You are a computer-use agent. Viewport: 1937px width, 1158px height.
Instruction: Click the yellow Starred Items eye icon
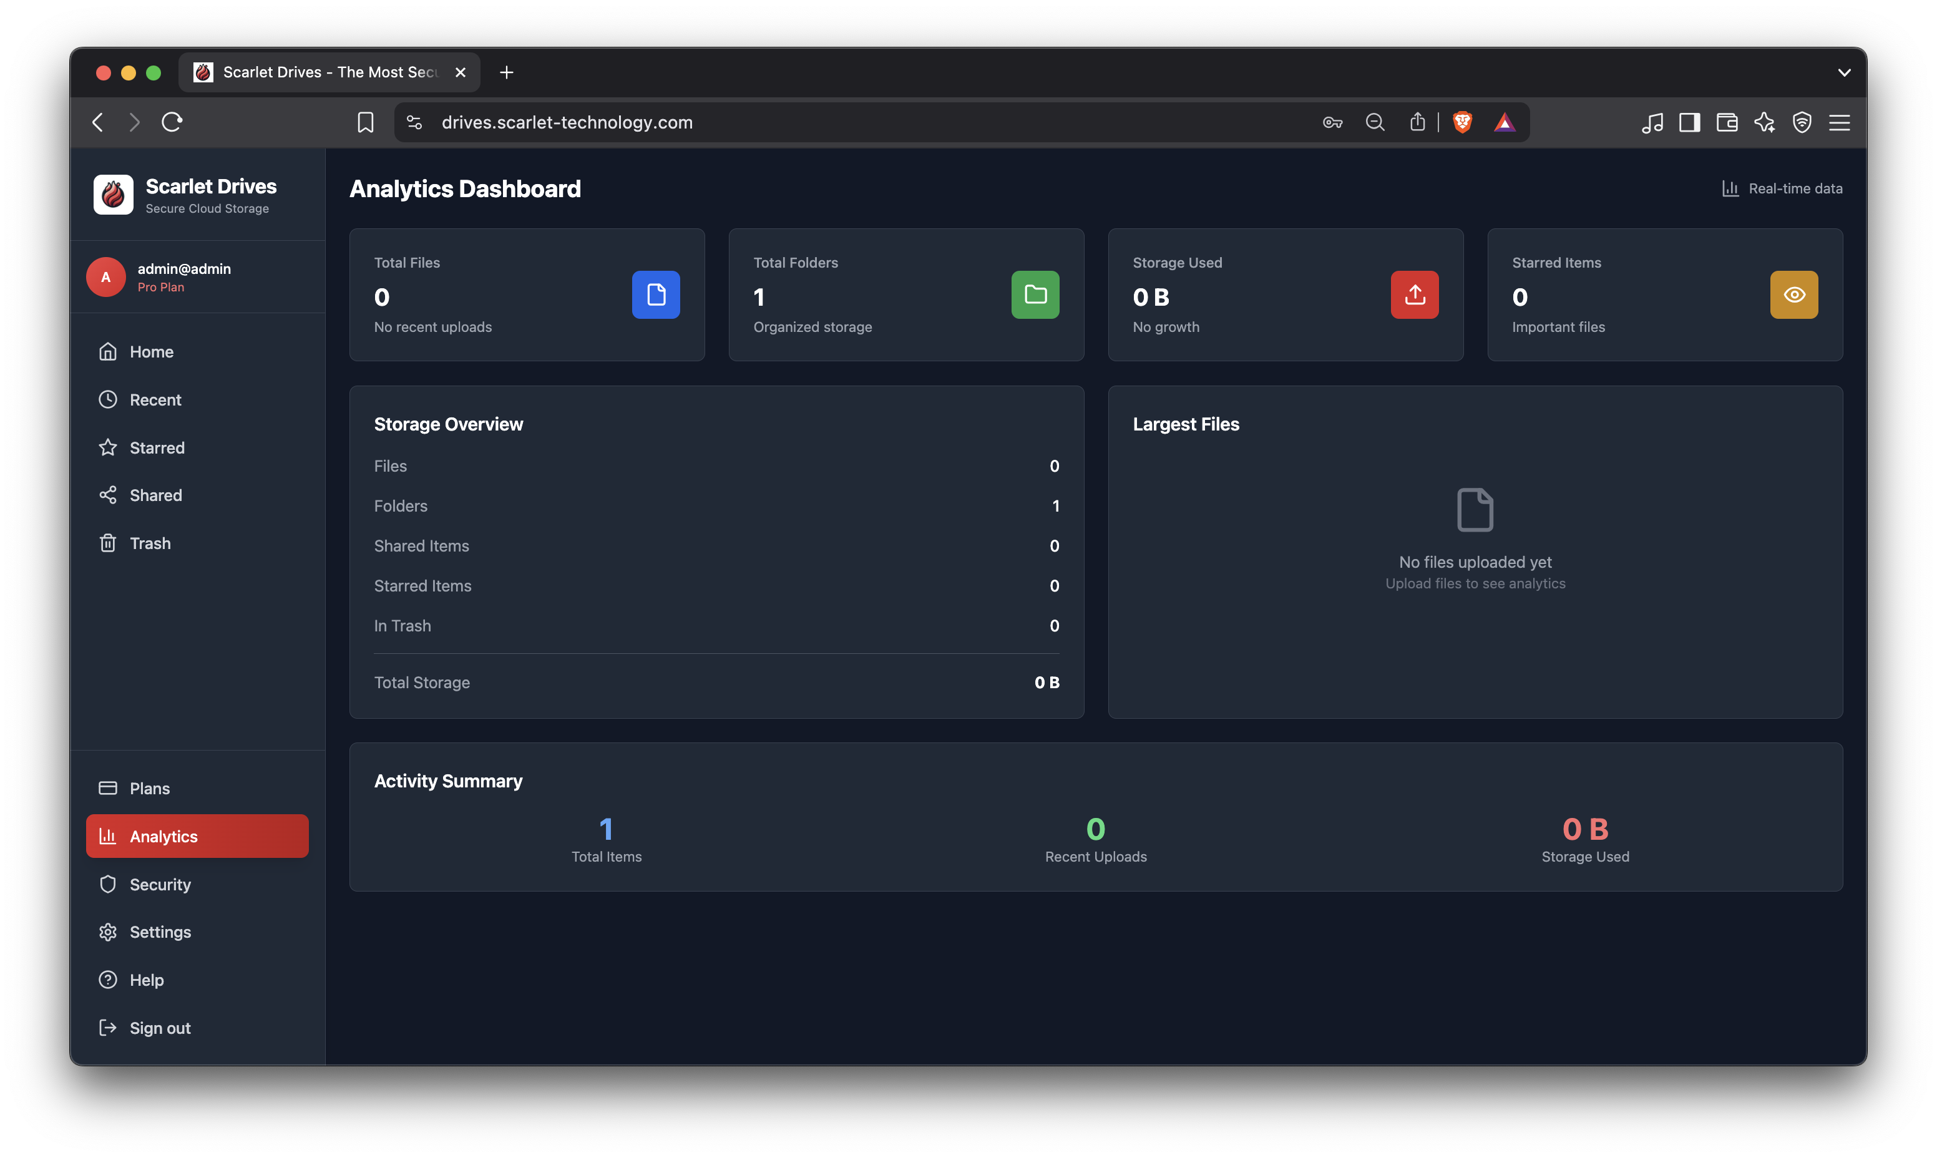click(1793, 295)
